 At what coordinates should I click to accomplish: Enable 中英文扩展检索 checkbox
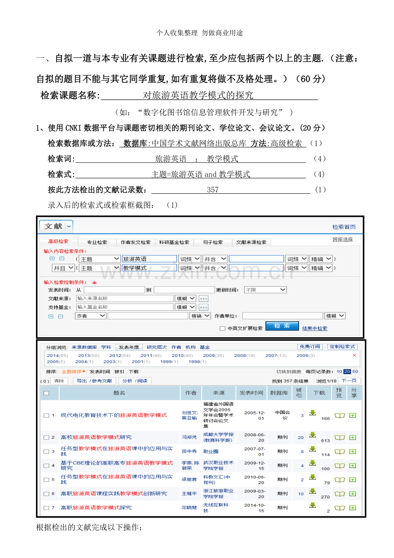pos(222,328)
